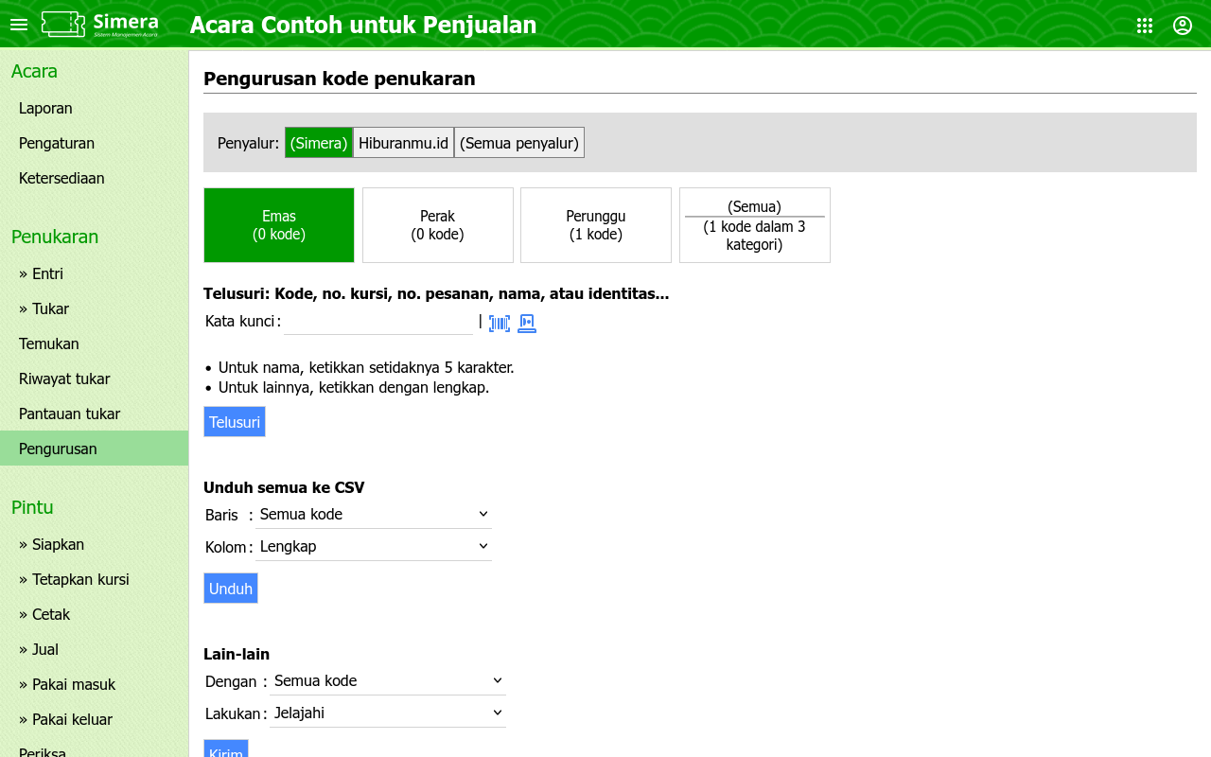Image resolution: width=1211 pixels, height=757 pixels.
Task: Select Pengurusan in the sidebar
Action: point(95,449)
